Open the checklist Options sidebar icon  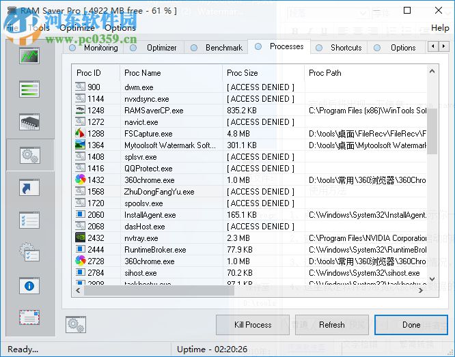pos(29,220)
